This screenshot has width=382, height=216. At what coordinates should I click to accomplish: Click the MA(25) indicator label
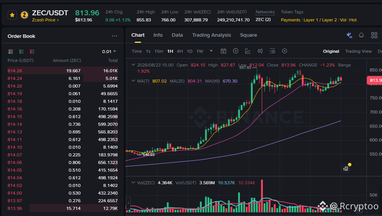coord(177,81)
